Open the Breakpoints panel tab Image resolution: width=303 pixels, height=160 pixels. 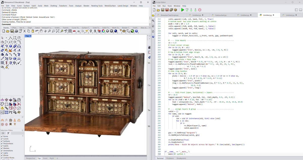point(181,158)
